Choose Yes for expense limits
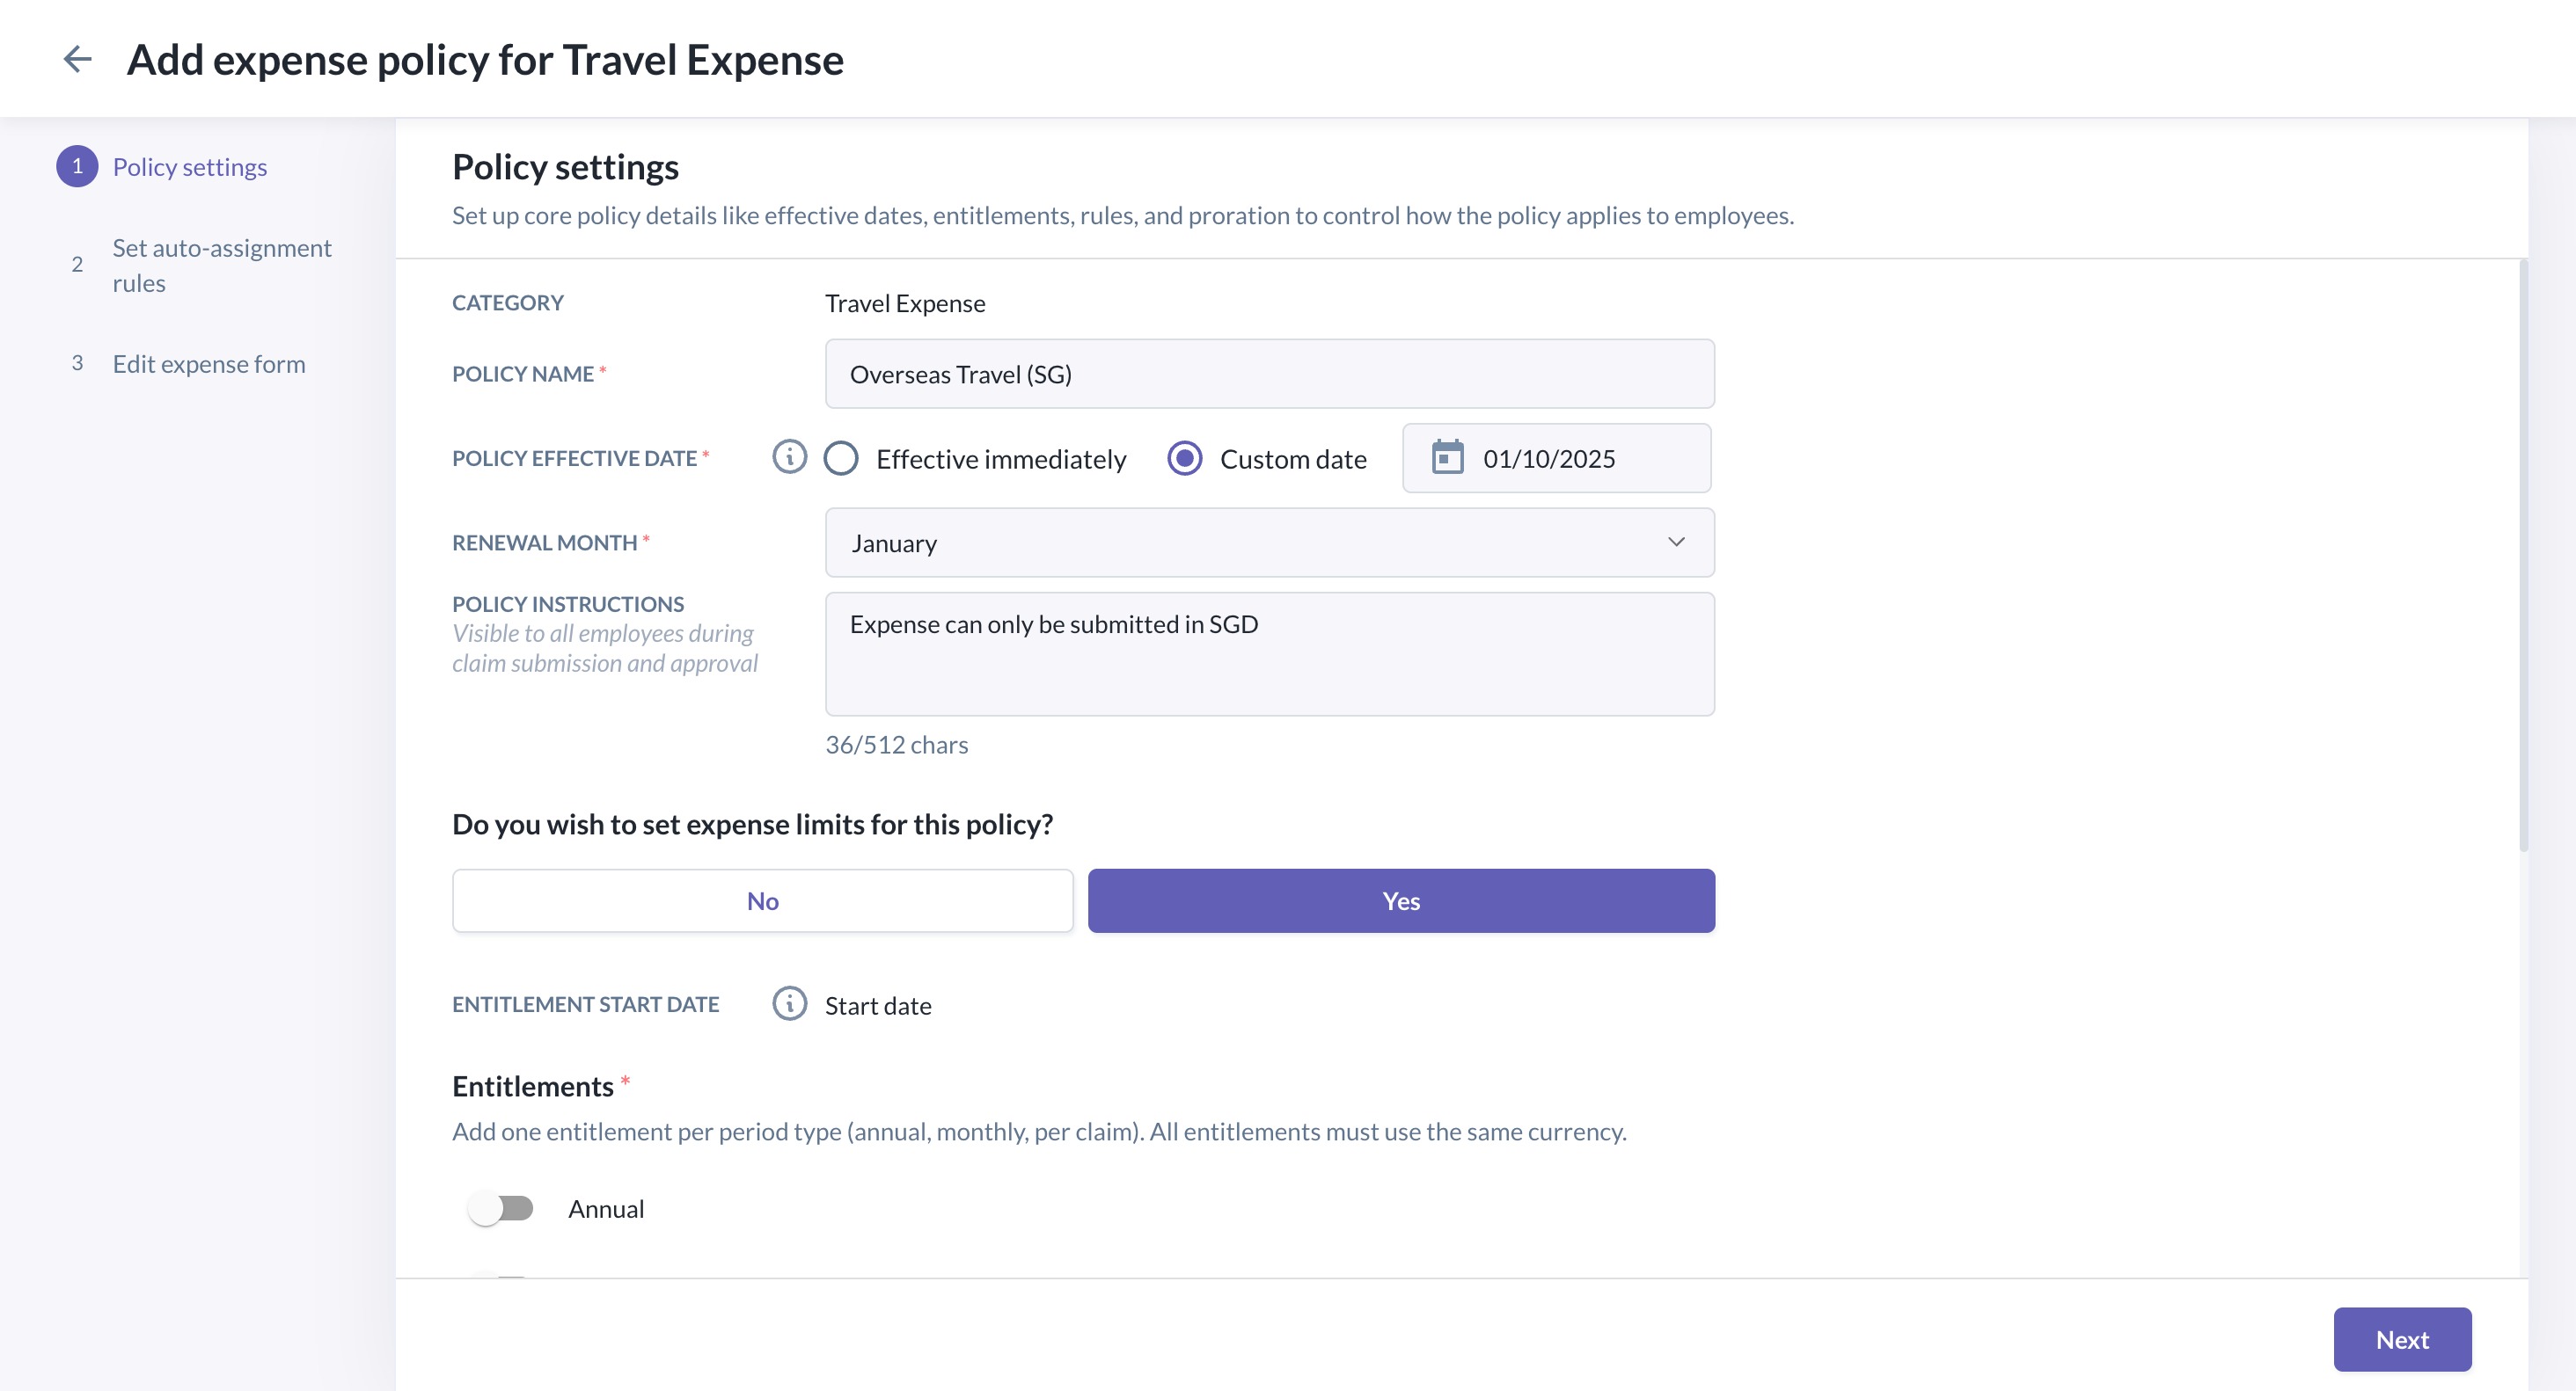The image size is (2576, 1391). [x=1400, y=900]
